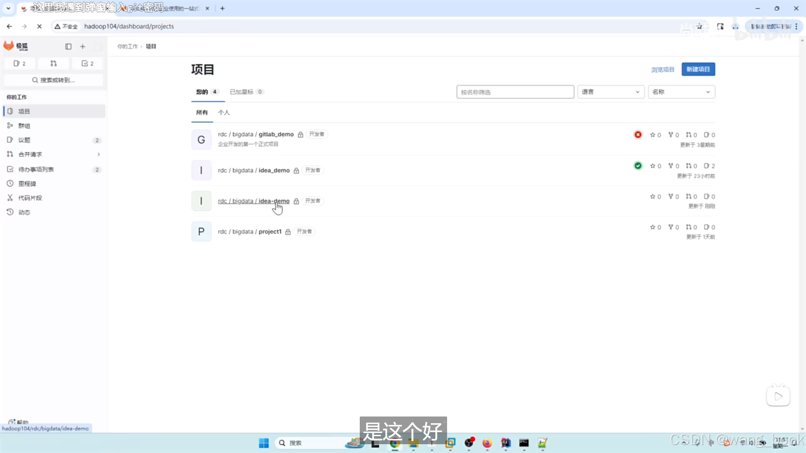Open browser menu three dots
Screen dimensions: 806x453
tap(796, 26)
